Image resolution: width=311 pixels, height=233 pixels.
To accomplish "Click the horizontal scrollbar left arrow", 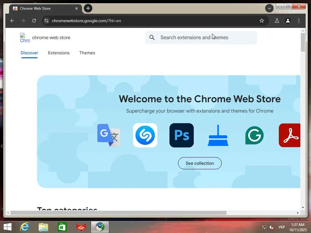I will click(8, 213).
